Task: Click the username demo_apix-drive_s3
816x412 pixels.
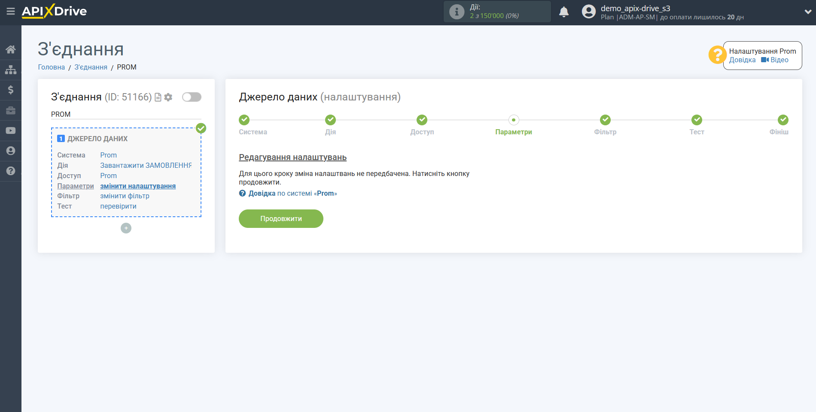Action: pyautogui.click(x=636, y=8)
